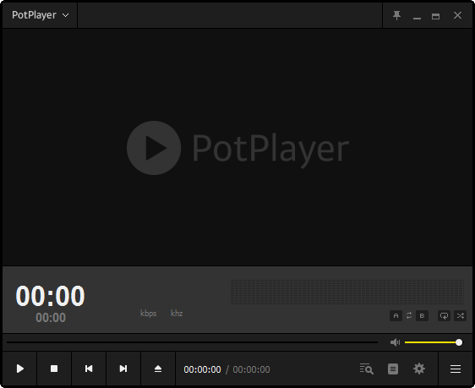Click the Stop button
475x388 pixels.
[x=54, y=369]
